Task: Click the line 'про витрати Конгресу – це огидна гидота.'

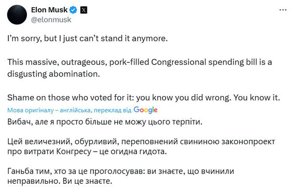Action: point(87,152)
